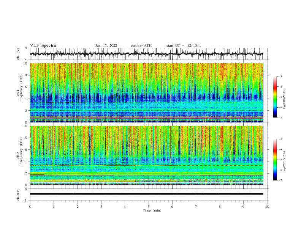Click the "1" minute tick on time axis

pyautogui.click(x=54, y=207)
